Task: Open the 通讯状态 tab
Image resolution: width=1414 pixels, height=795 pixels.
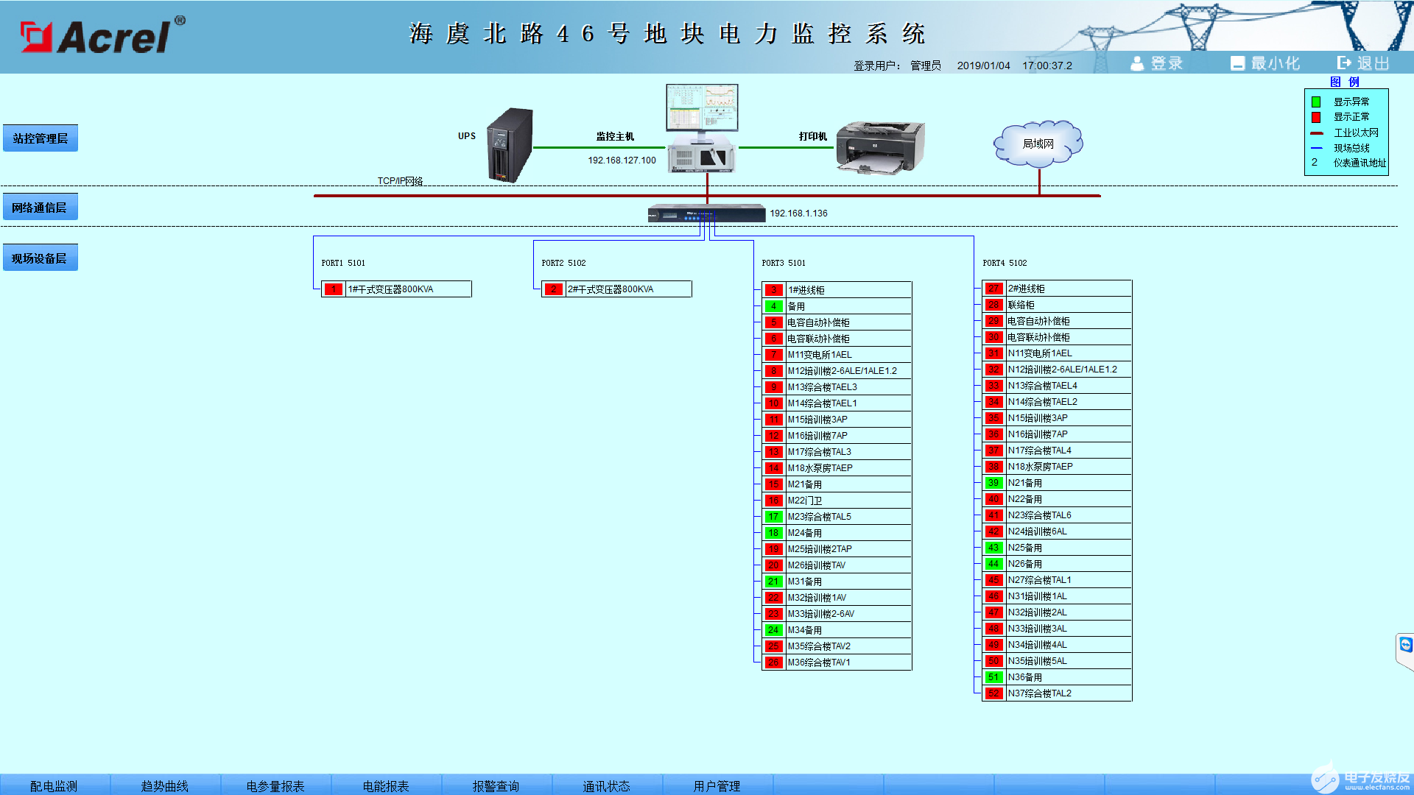Action: coord(606,785)
